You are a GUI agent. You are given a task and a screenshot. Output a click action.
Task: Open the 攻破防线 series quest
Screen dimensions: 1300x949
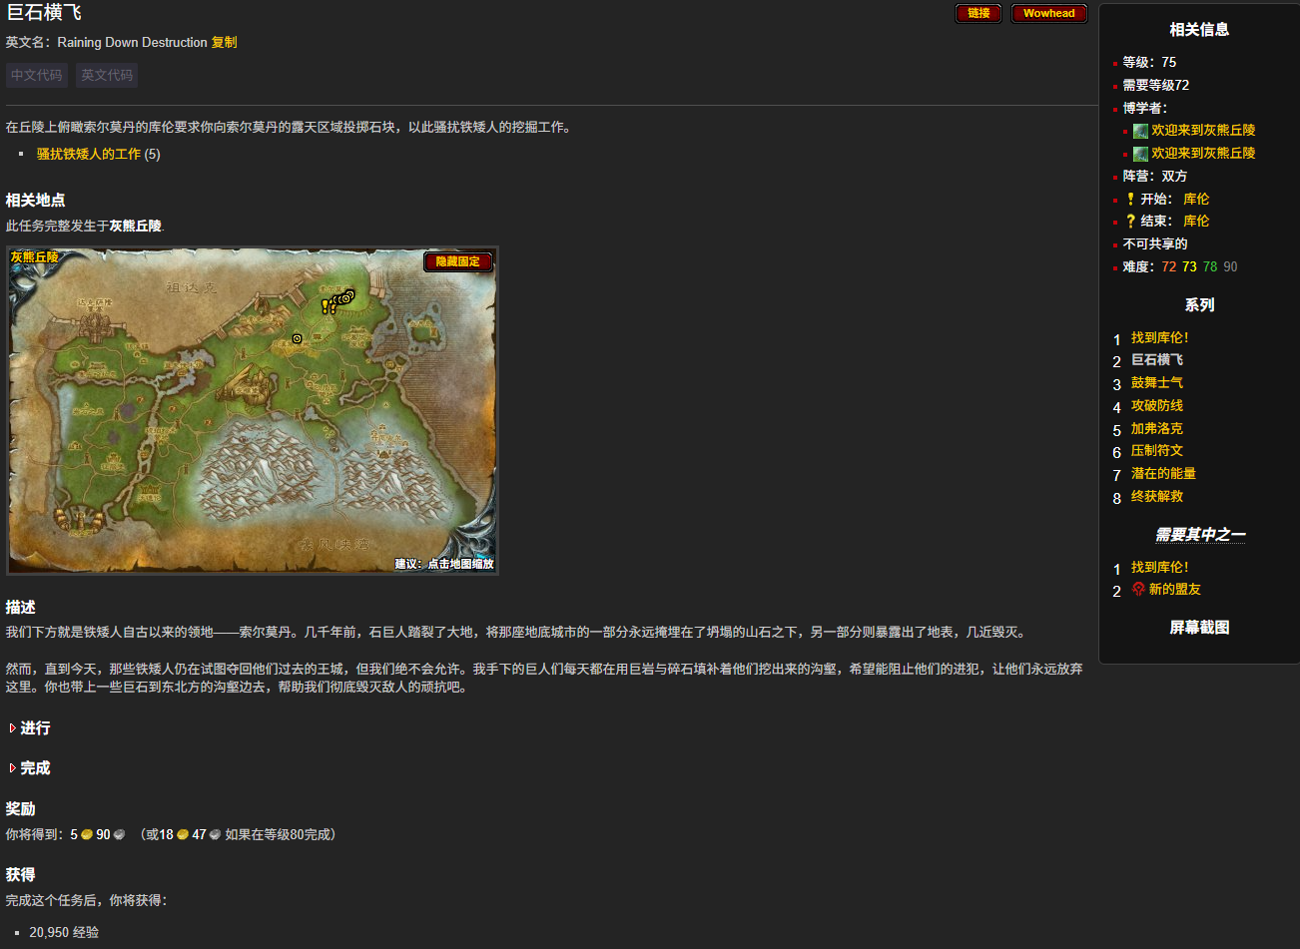(x=1156, y=405)
